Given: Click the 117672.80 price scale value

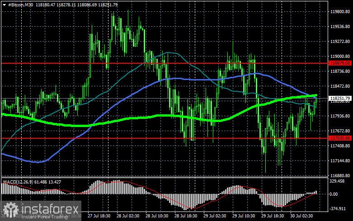Looking at the screenshot, I should point(340,131).
